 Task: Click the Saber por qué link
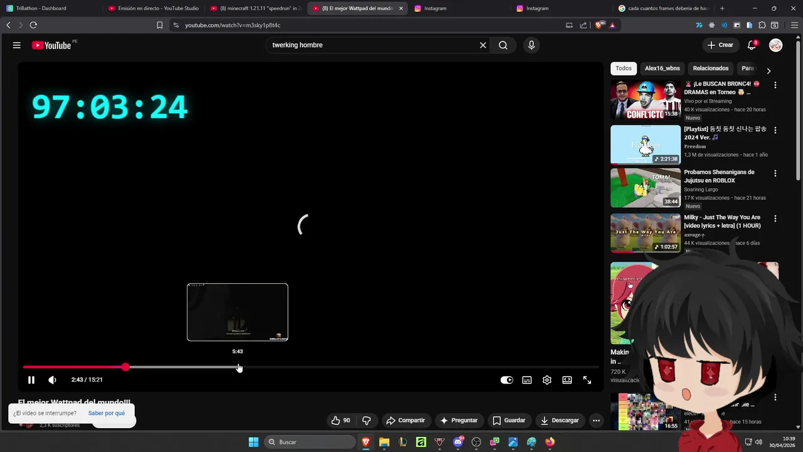click(x=107, y=413)
